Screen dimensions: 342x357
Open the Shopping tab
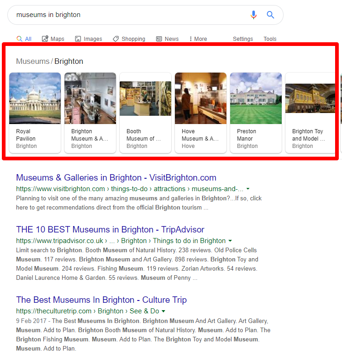129,39
